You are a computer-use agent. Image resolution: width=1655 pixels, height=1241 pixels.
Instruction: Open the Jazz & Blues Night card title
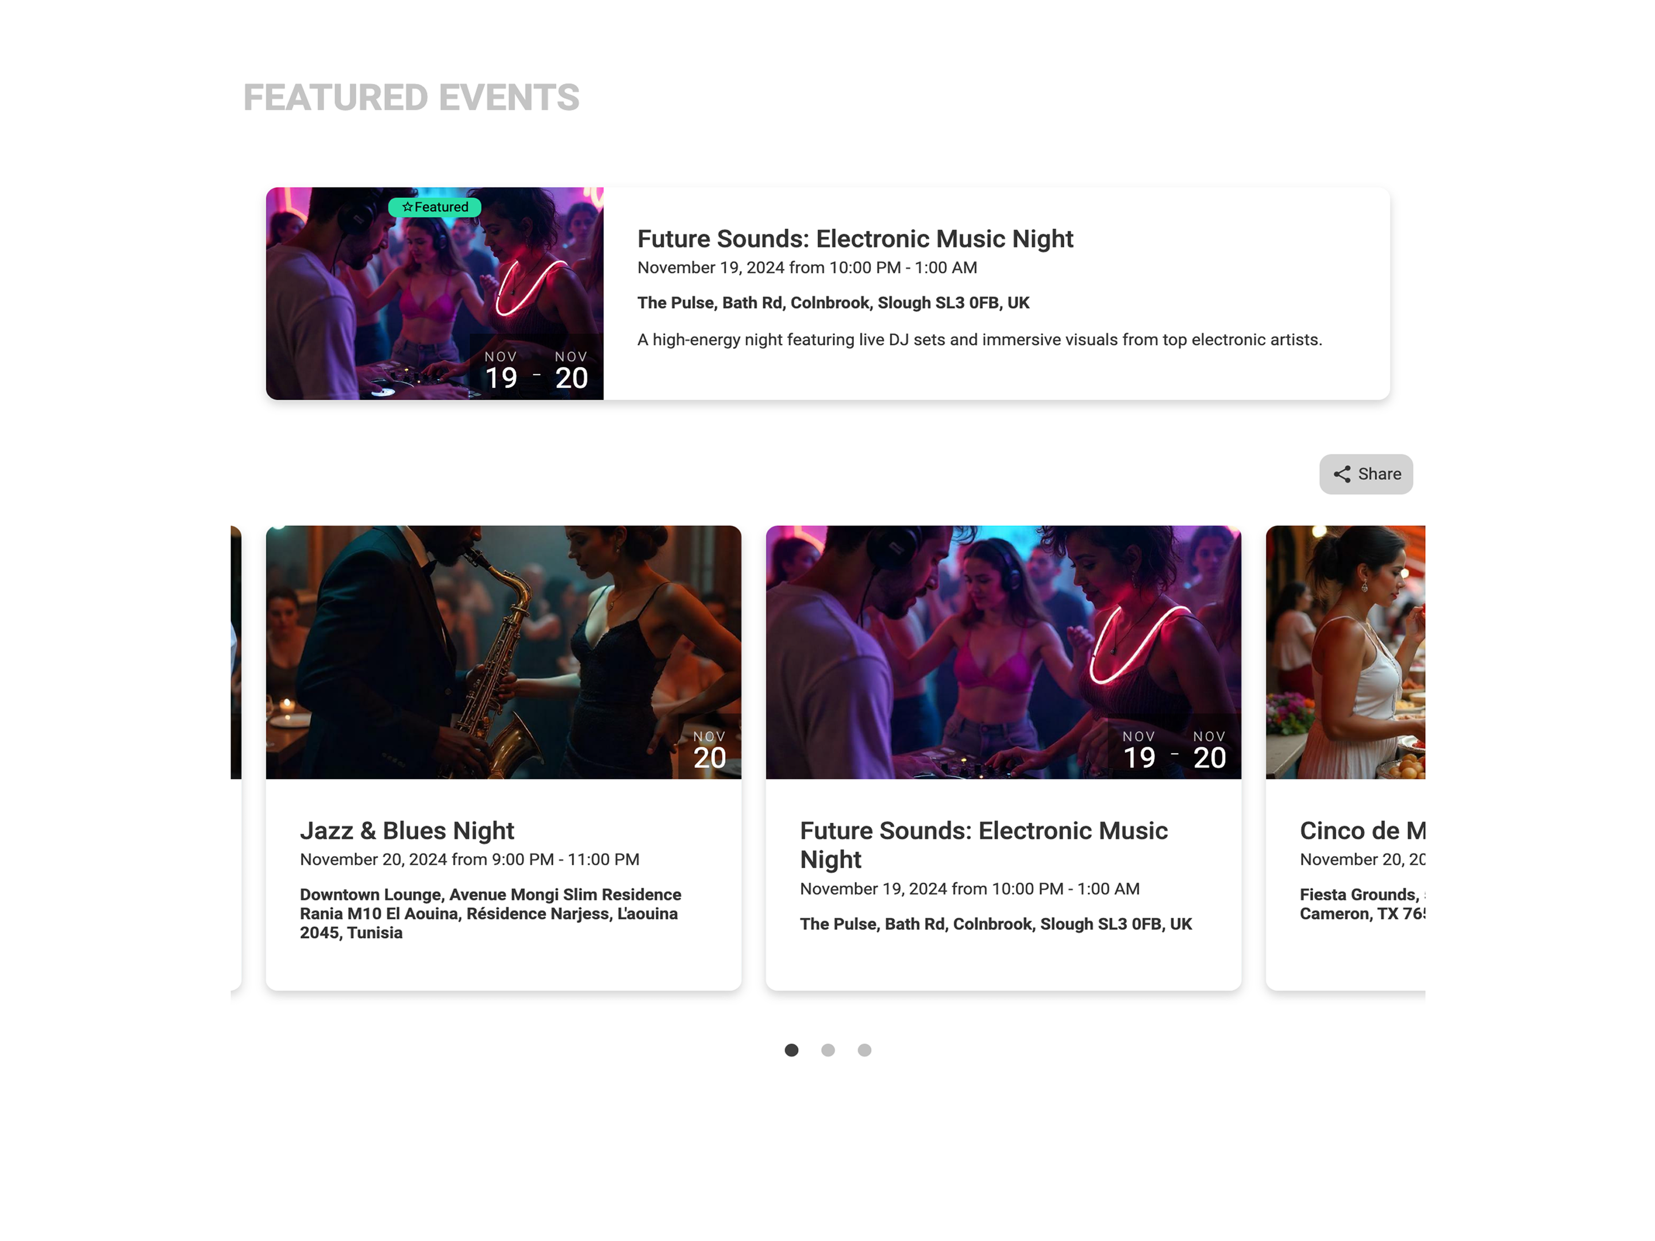[407, 831]
